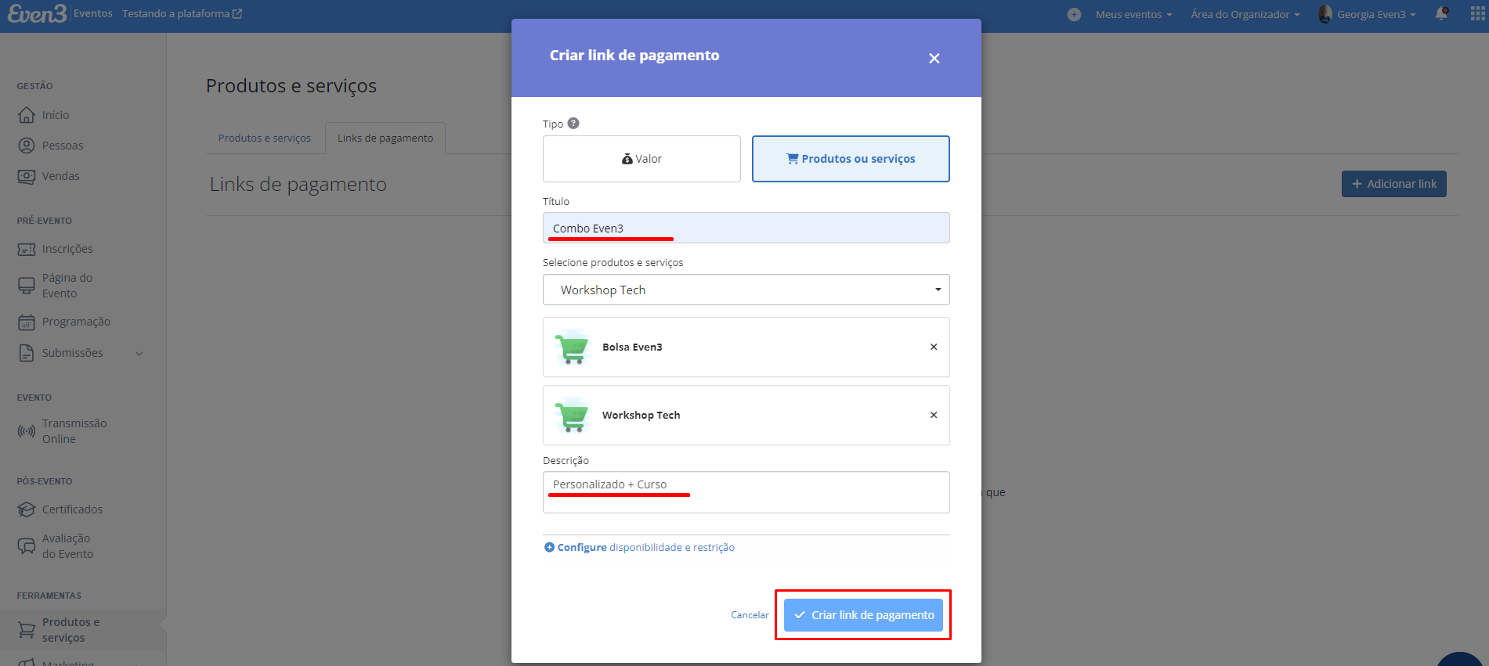This screenshot has width=1489, height=666.
Task: Open the apps grid icon
Action: pyautogui.click(x=1477, y=14)
